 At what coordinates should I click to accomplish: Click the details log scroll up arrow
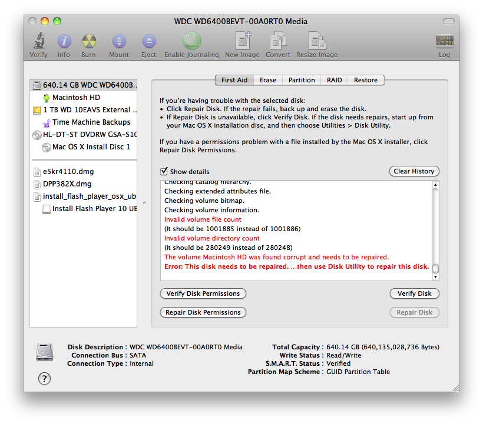tap(435, 185)
